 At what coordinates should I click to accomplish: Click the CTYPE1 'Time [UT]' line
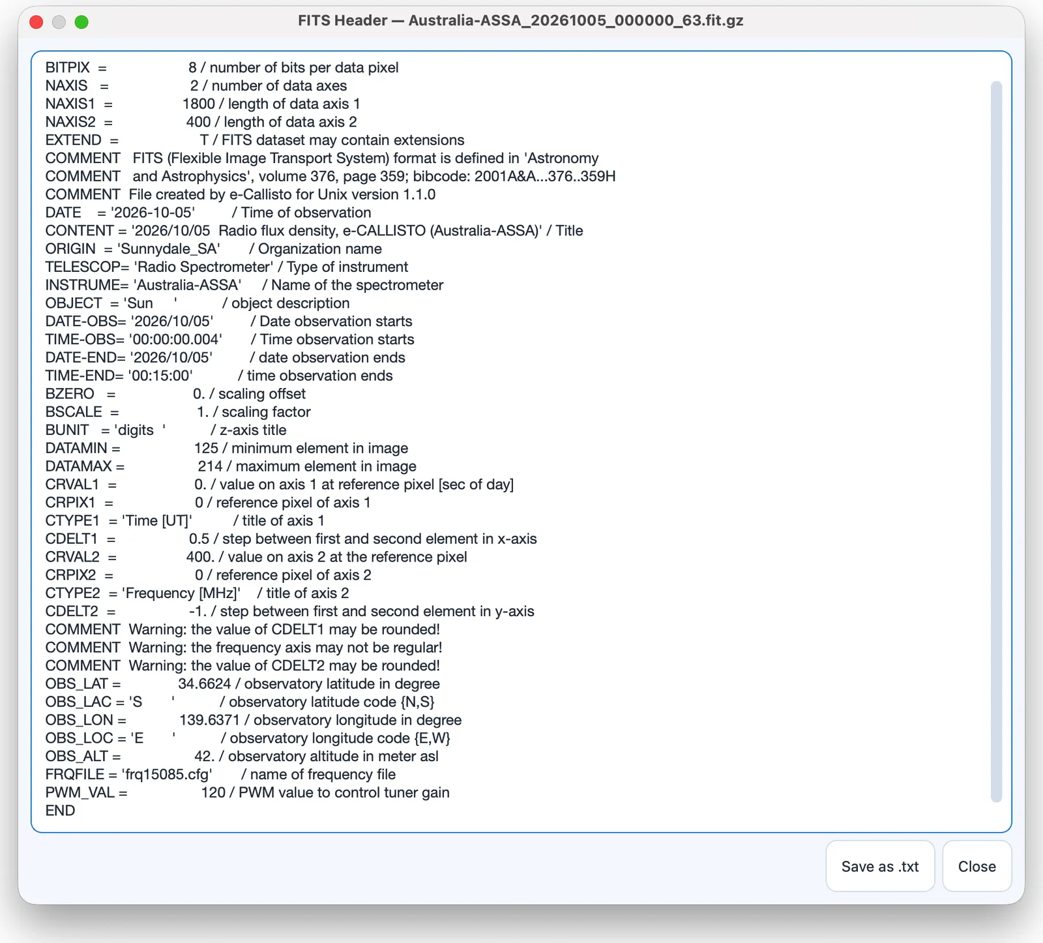coord(184,521)
